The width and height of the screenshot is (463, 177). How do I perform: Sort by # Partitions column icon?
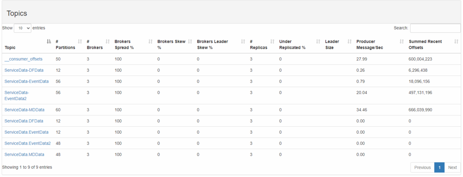(80, 42)
